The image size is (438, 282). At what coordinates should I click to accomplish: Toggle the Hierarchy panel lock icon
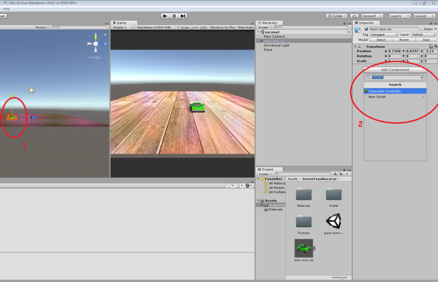point(344,23)
